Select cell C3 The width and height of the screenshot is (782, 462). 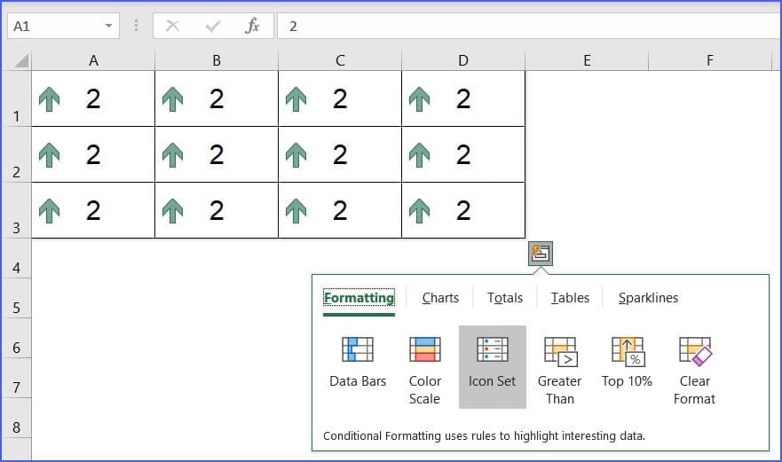(340, 210)
